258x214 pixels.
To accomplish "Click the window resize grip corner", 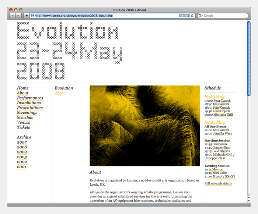I will tap(249, 204).
